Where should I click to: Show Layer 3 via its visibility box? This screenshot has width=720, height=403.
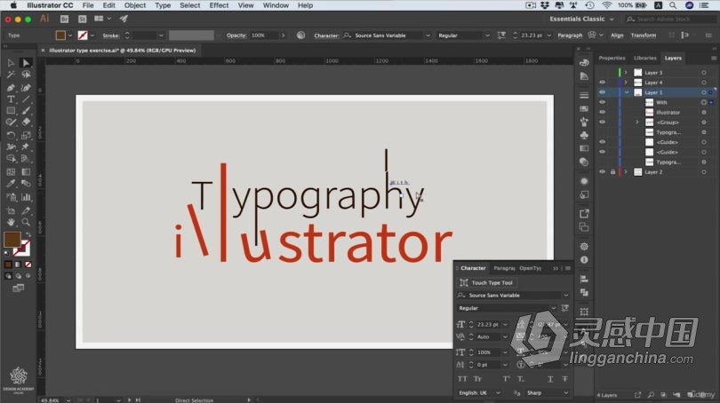[602, 73]
